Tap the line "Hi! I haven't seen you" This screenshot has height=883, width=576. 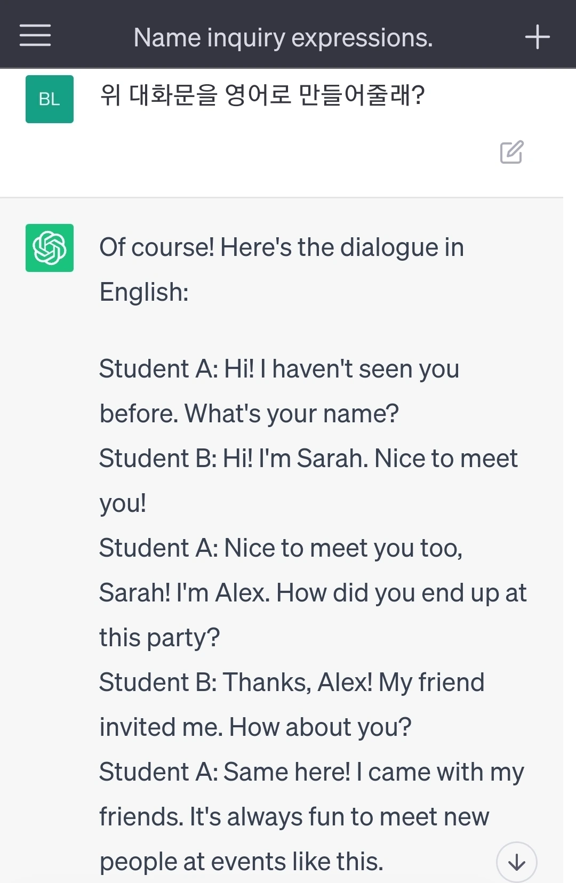pyautogui.click(x=341, y=369)
